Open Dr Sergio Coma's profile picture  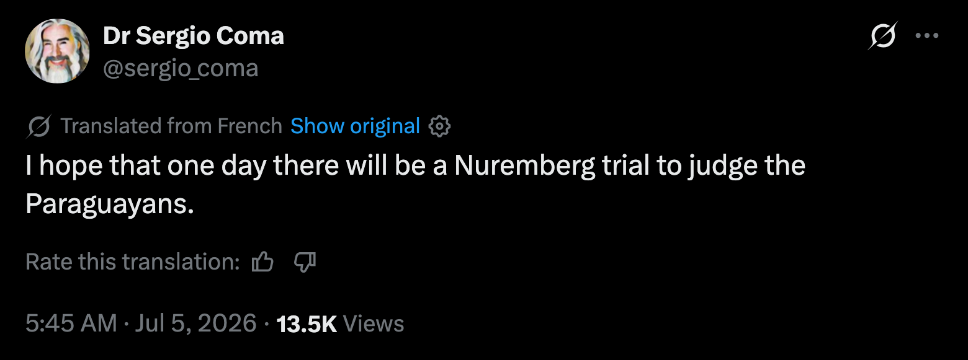tap(58, 51)
